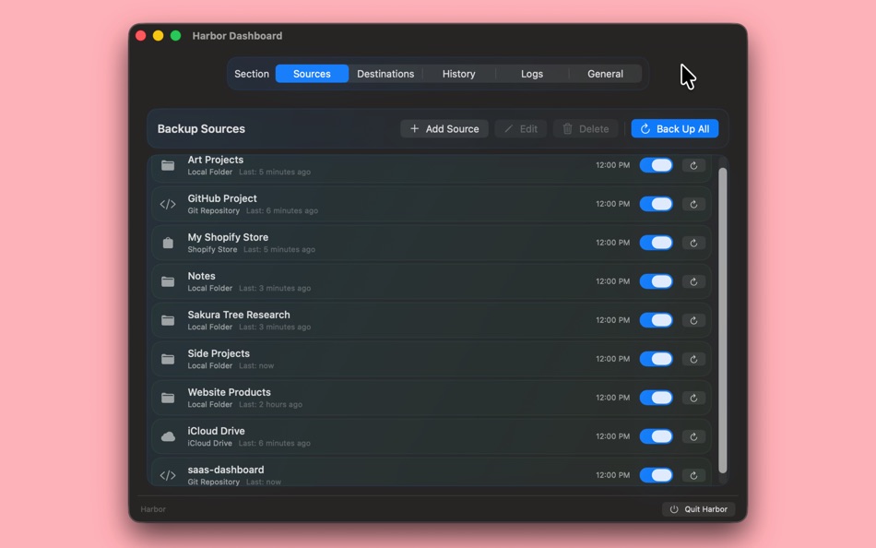876x548 pixels.
Task: Click the trash icon on the Delete button
Action: pyautogui.click(x=567, y=129)
